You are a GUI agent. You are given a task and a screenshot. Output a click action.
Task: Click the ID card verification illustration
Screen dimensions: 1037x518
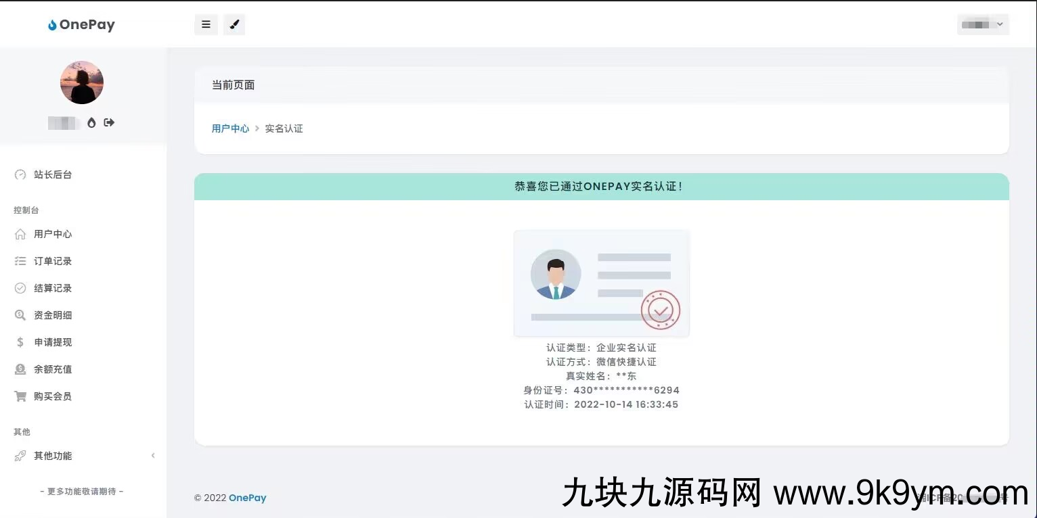click(601, 283)
